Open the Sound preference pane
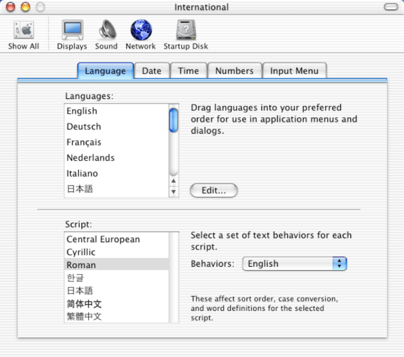Screen dimensions: 404x357 (x=107, y=35)
